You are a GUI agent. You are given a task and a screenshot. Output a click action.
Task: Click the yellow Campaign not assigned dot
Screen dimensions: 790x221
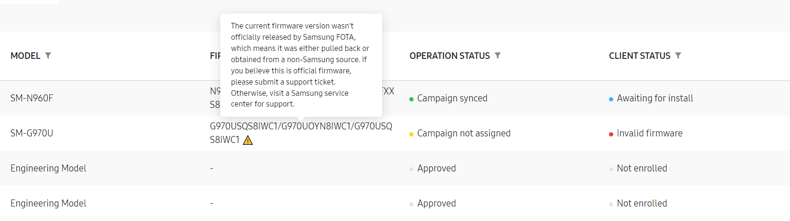(411, 134)
